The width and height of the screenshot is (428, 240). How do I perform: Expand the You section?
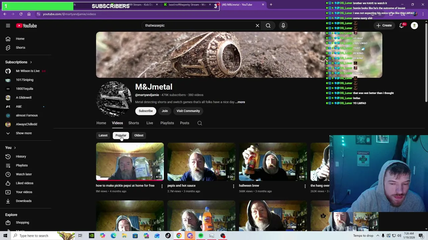[x=11, y=148]
